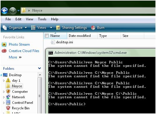
Task: Expand the day 1 tree node
Action: (4, 81)
